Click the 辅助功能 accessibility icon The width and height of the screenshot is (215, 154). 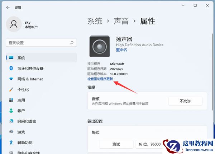pos(11,142)
